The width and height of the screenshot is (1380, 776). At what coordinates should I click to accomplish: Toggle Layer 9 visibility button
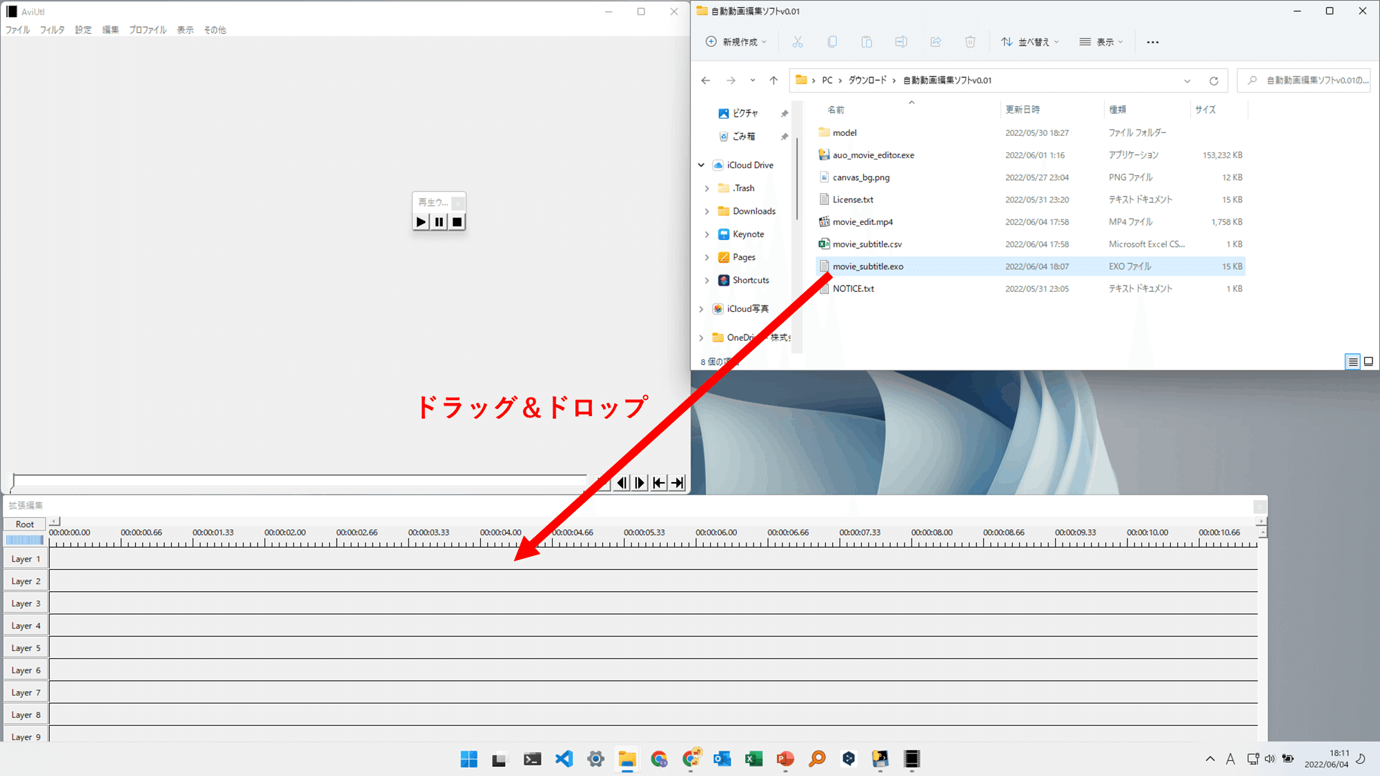tap(26, 735)
